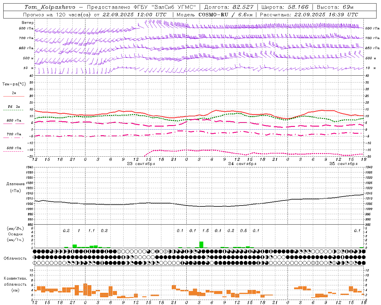Click the solid red 2м legend line
This screenshot has height=305, width=381.
pyautogui.click(x=14, y=96)
